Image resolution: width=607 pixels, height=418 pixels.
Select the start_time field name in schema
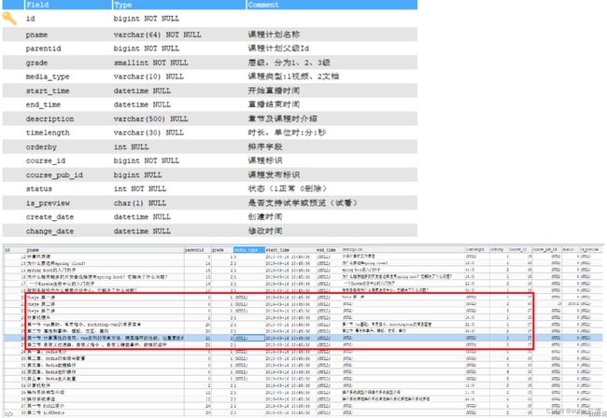(48, 91)
